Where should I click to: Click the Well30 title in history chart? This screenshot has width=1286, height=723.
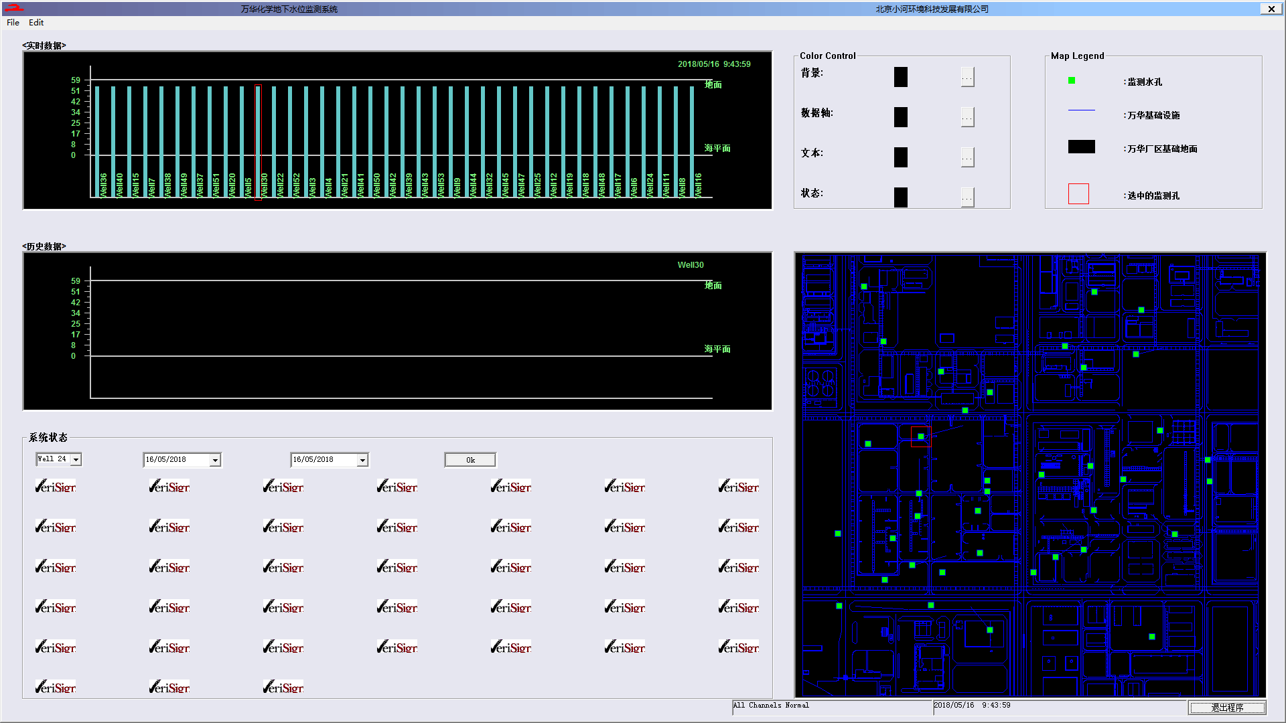click(x=691, y=265)
